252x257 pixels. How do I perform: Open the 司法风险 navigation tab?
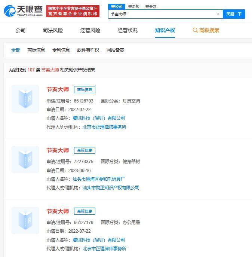tap(53, 30)
